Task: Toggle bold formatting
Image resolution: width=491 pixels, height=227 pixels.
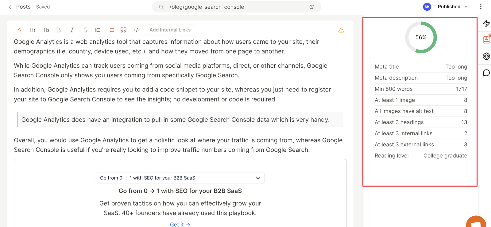Action: pos(59,30)
